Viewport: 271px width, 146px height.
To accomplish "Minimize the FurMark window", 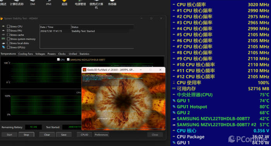I will click(x=141, y=70).
